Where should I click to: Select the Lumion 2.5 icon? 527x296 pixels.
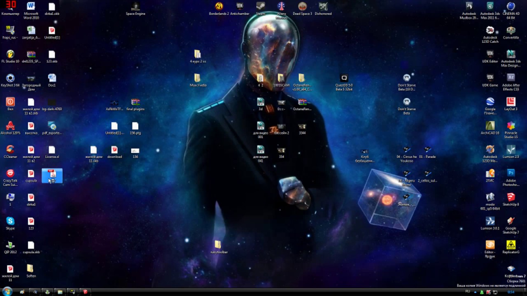(511, 151)
